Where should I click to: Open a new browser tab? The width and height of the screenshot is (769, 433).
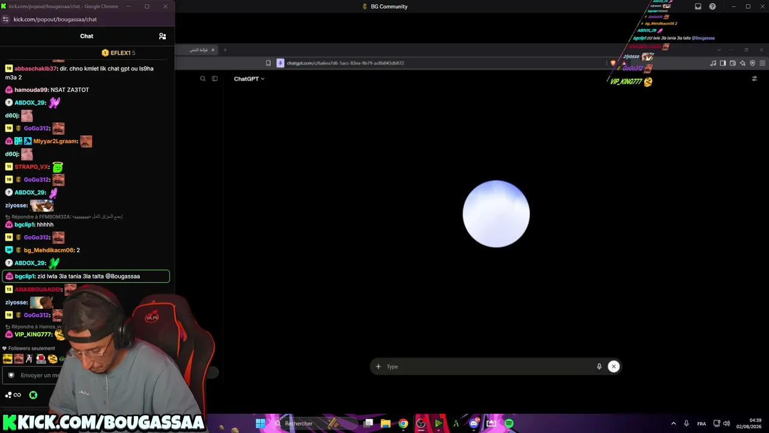[225, 50]
